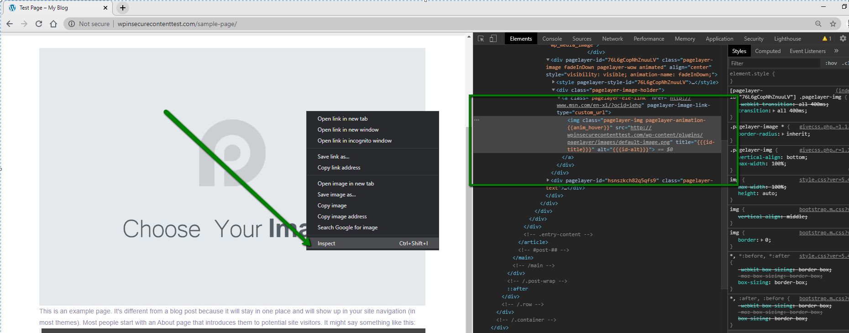
Task: Switch to the Console panel
Action: 552,39
